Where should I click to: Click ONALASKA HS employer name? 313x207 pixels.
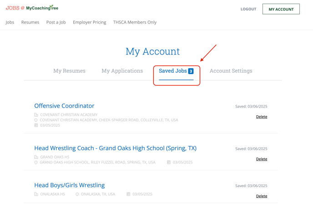click(52, 194)
